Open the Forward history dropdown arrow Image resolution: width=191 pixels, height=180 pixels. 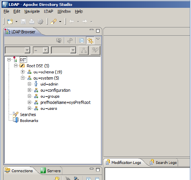click(x=91, y=22)
